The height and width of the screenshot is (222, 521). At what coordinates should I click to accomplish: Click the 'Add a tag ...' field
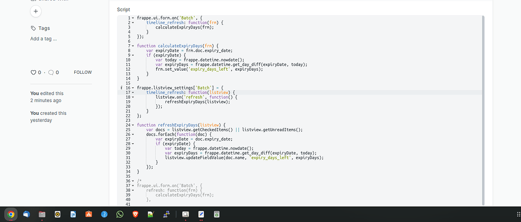44,39
